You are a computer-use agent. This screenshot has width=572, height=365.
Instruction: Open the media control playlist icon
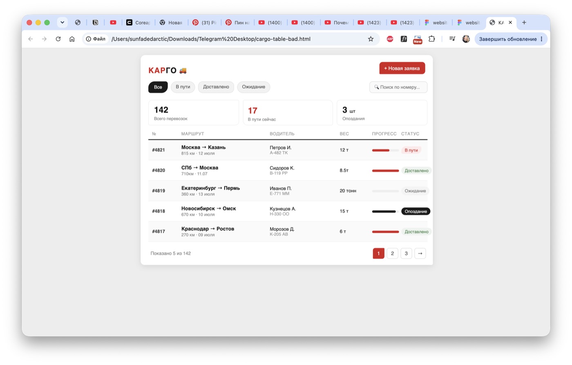(x=452, y=39)
